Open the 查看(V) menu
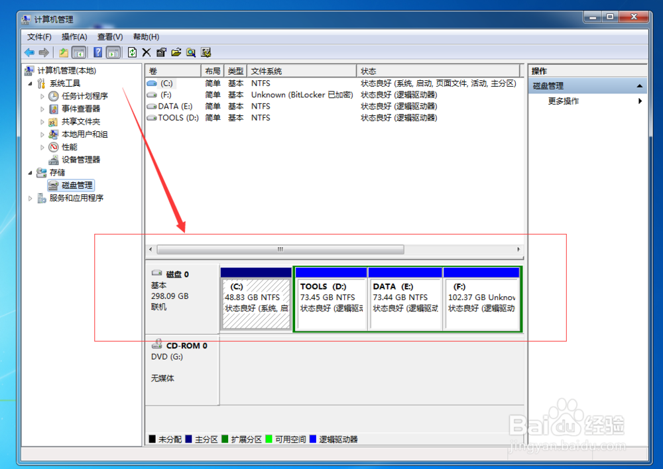663x469 pixels. [110, 36]
